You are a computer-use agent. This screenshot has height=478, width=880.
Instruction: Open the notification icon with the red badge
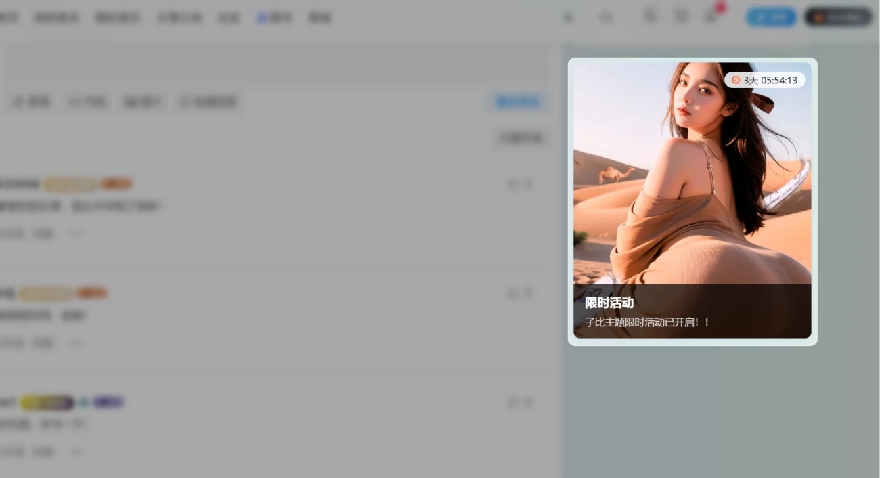click(712, 16)
